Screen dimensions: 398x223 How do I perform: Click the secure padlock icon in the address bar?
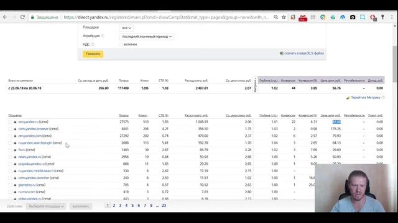32,17
